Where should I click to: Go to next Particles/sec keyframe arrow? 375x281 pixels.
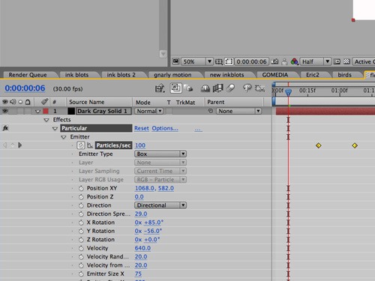(x=20, y=145)
